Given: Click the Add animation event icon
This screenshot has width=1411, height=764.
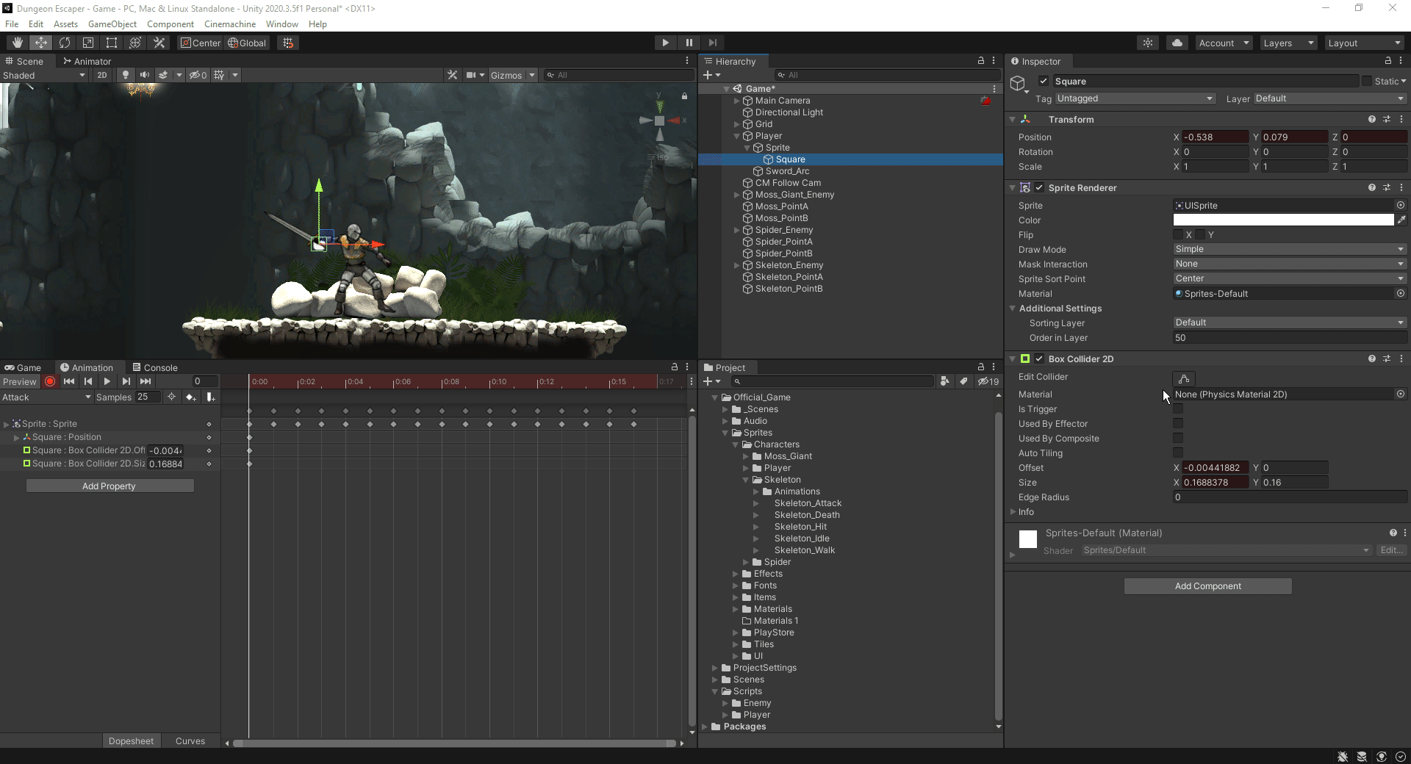Looking at the screenshot, I should (210, 397).
